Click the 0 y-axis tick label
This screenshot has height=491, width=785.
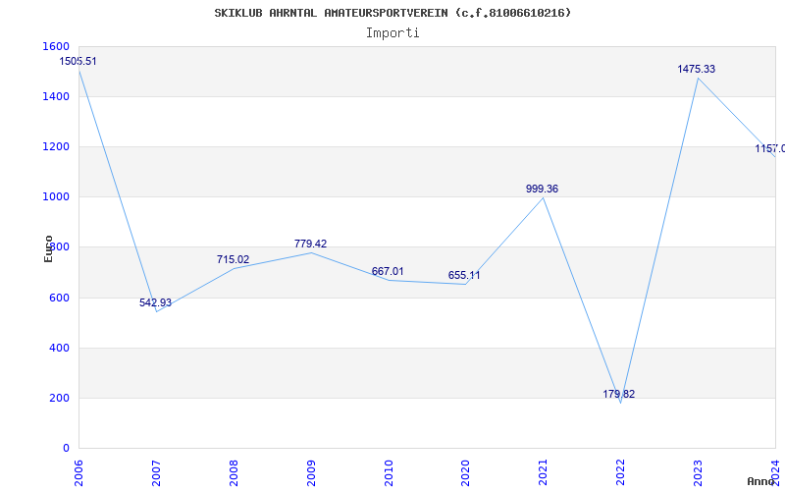coord(66,449)
